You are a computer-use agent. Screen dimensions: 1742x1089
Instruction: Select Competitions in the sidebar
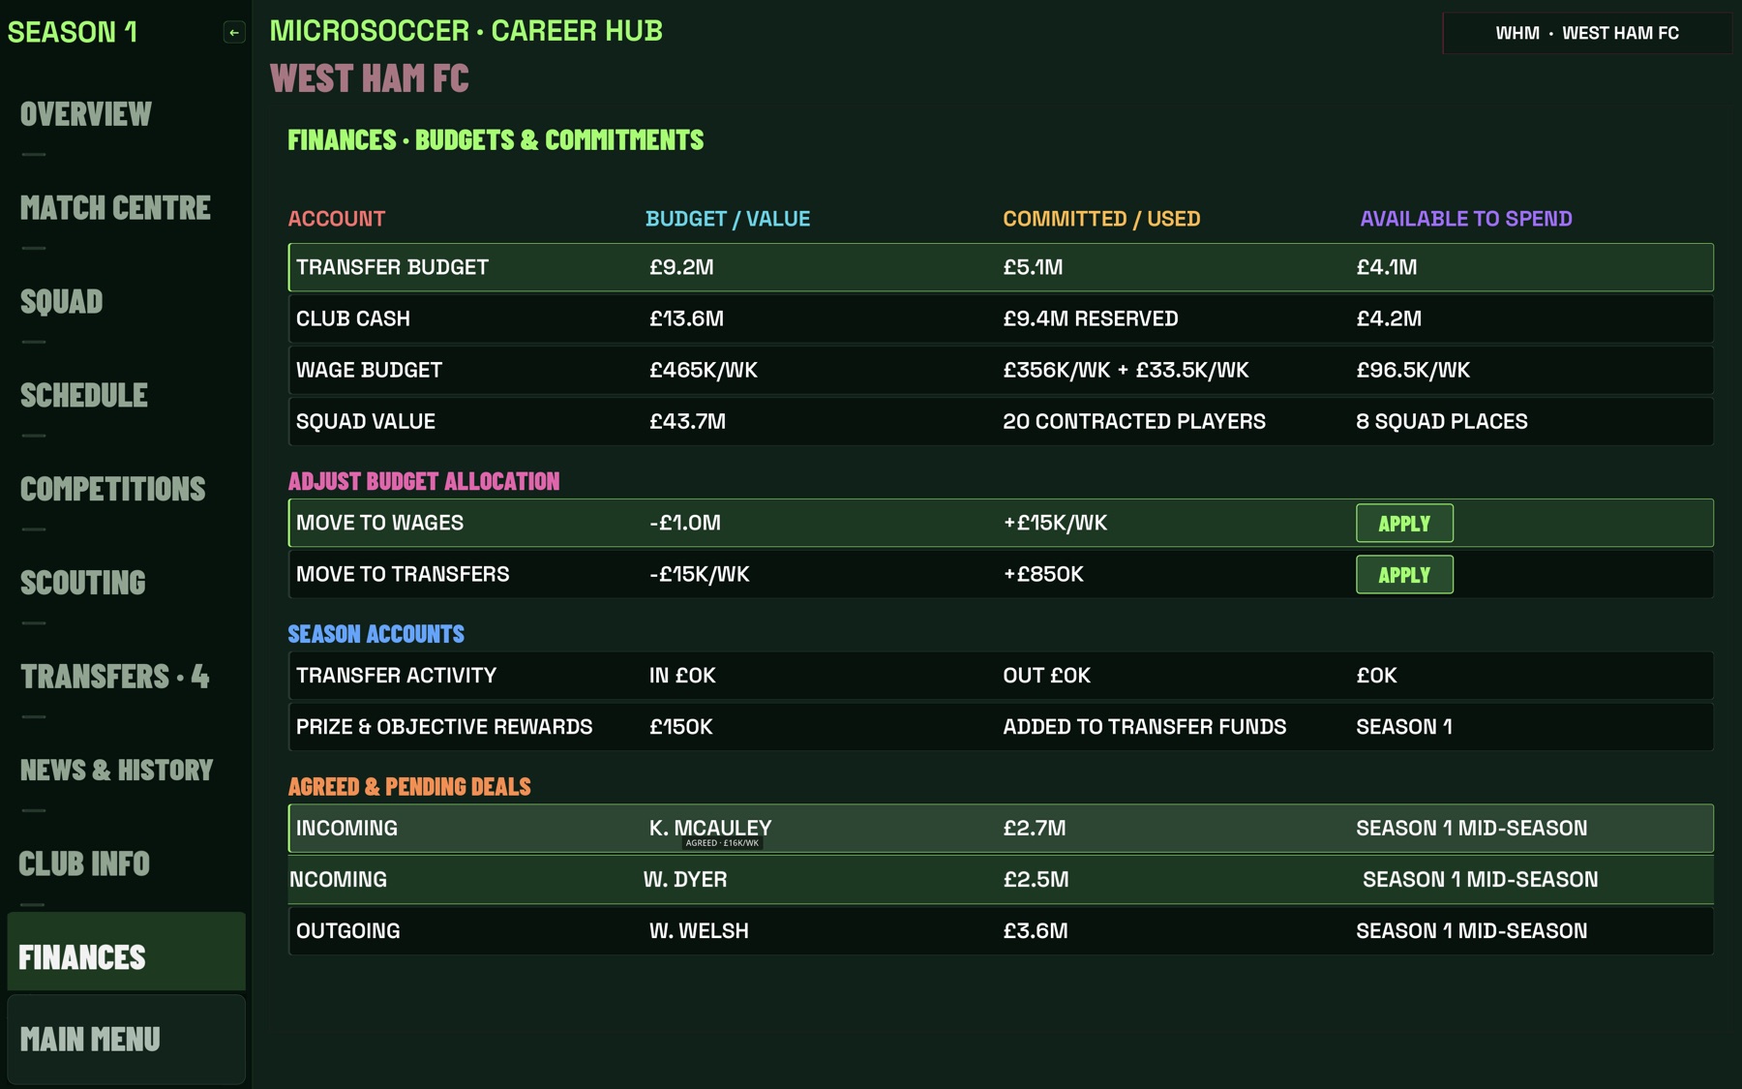click(113, 490)
